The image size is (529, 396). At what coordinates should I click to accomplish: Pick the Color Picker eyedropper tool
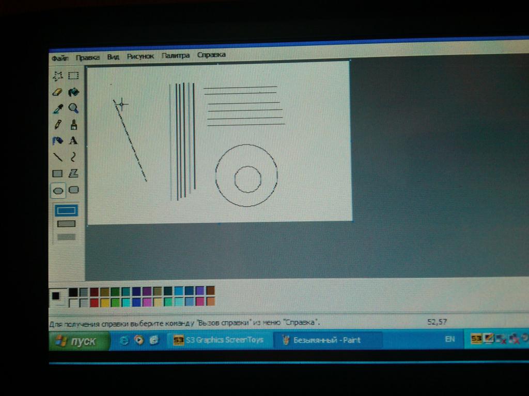click(x=57, y=108)
